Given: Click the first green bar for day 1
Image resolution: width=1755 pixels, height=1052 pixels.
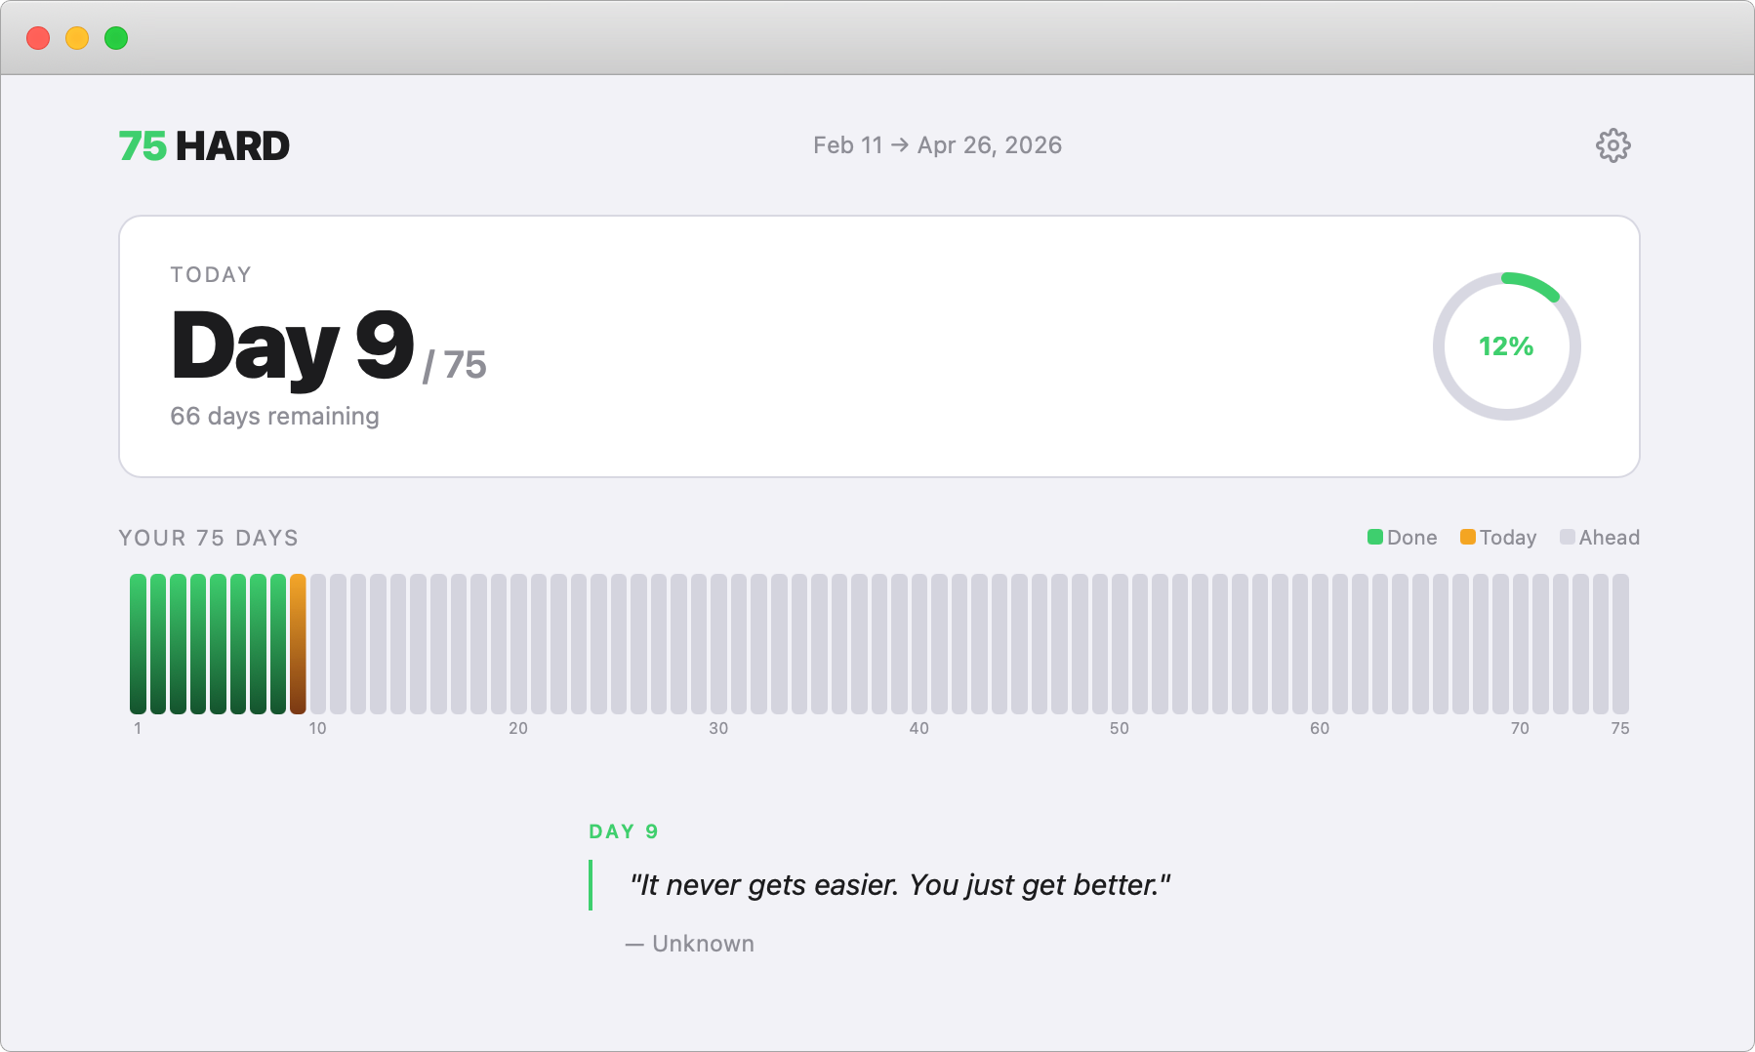Looking at the screenshot, I should click(x=138, y=644).
